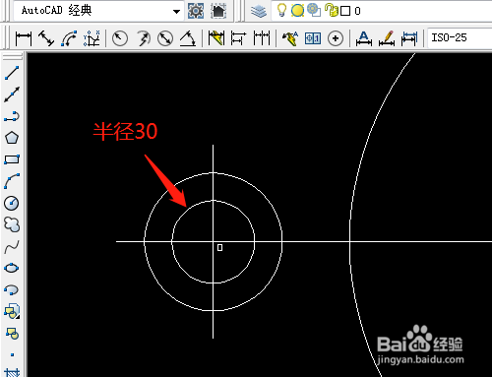Screen dimensions: 492x377
Task: Click the Dimension Text Edit tool
Action: click(387, 38)
